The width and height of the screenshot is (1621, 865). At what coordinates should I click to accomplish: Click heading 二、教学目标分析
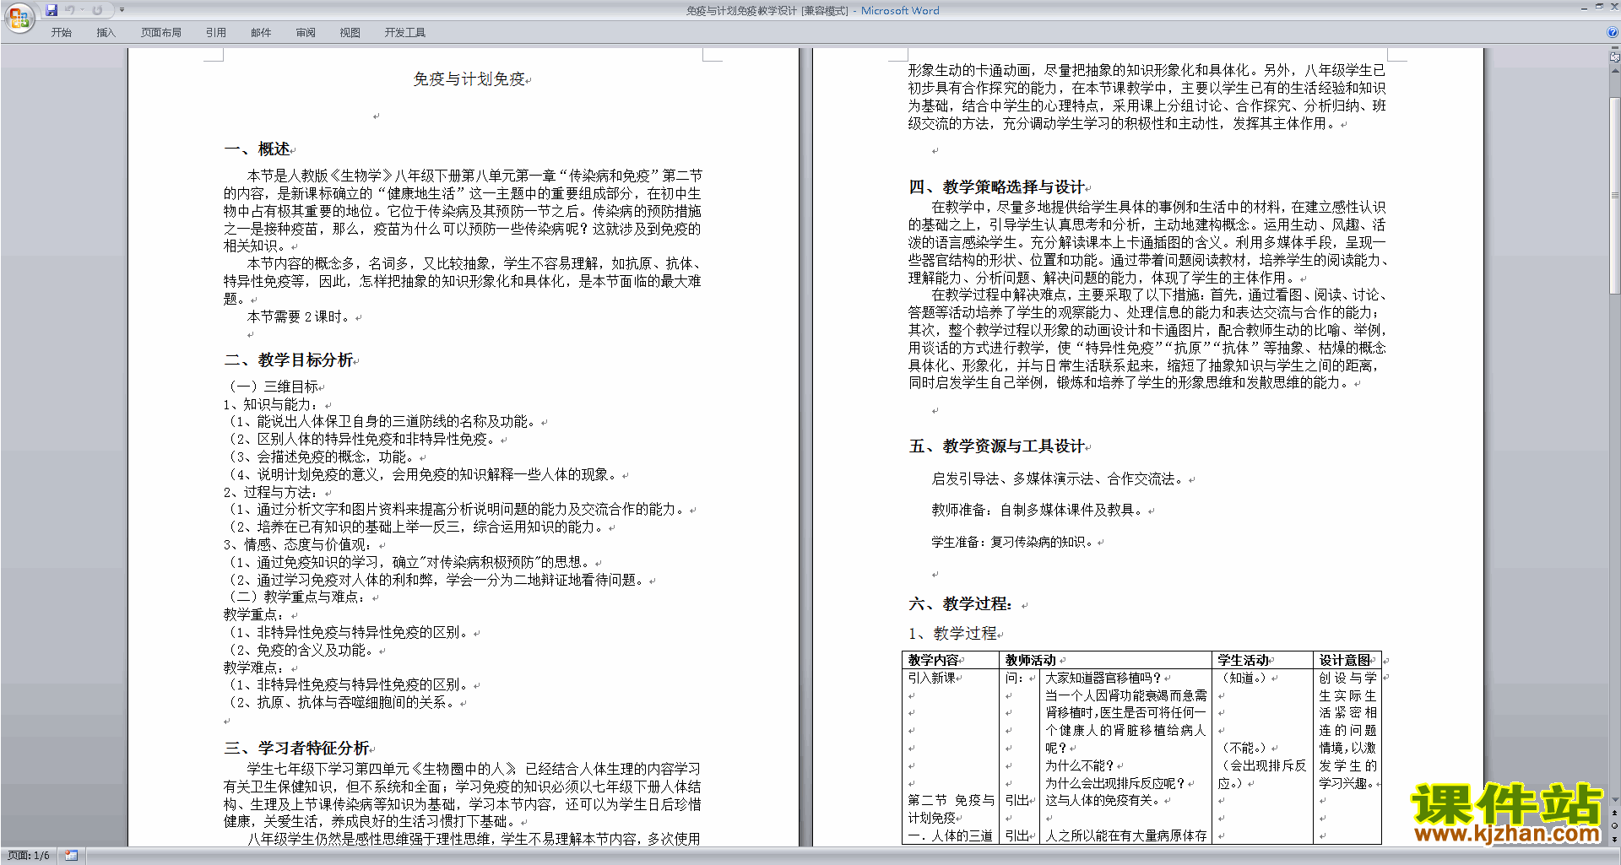click(289, 360)
